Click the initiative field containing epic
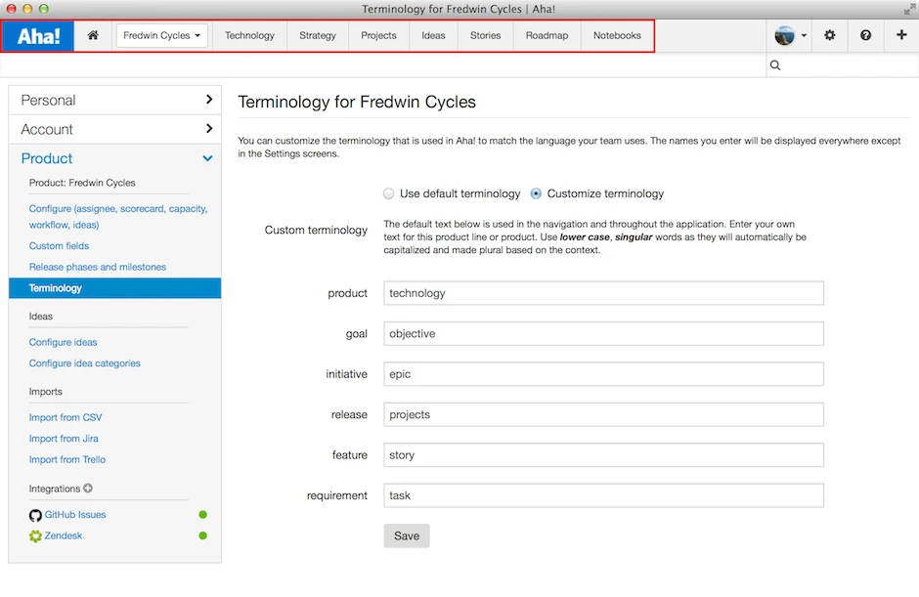The image size is (919, 597). [x=603, y=374]
